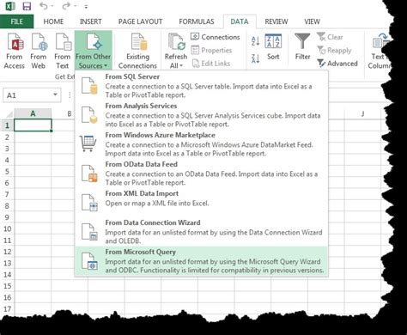Screen dimensions: 407x335
Task: Reapply the filter
Action: pyautogui.click(x=334, y=51)
